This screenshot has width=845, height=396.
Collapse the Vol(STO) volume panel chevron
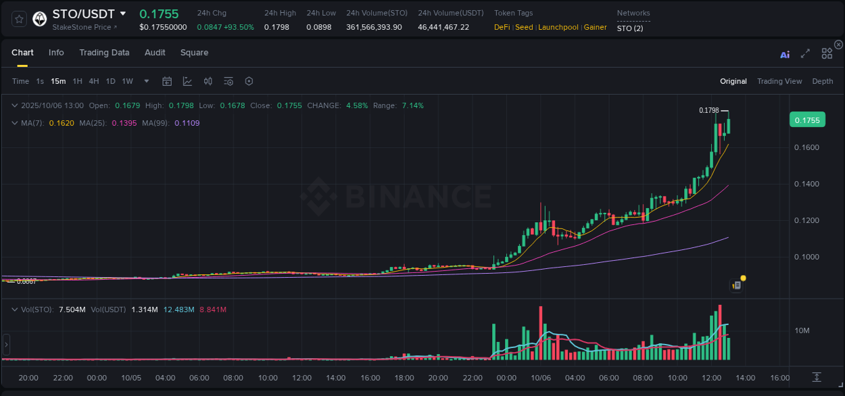(15, 309)
